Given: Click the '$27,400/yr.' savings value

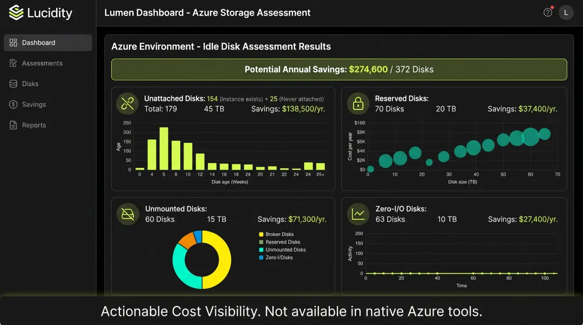Looking at the screenshot, I should (x=538, y=219).
